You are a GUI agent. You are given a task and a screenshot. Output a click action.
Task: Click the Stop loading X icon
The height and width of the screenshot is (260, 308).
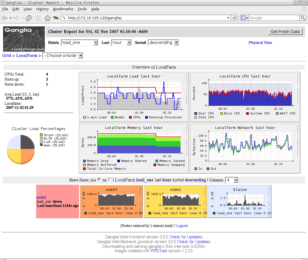click(38, 18)
